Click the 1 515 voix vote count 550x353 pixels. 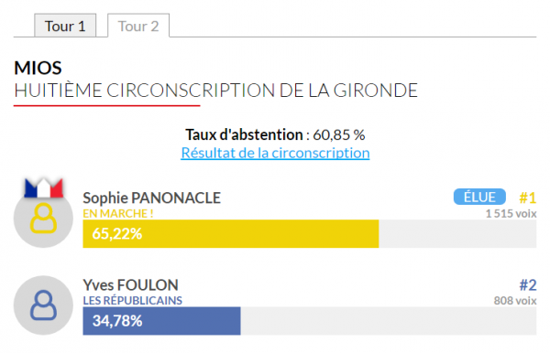[511, 213]
